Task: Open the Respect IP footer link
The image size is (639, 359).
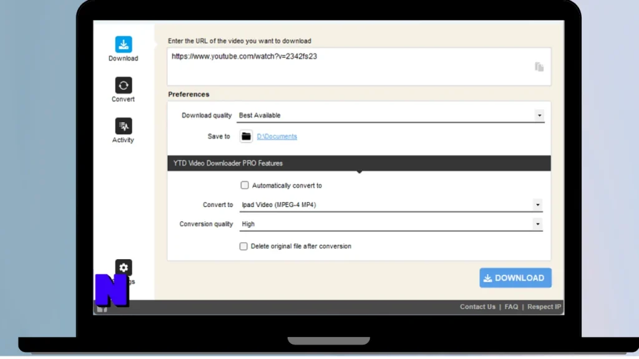Action: coord(544,307)
